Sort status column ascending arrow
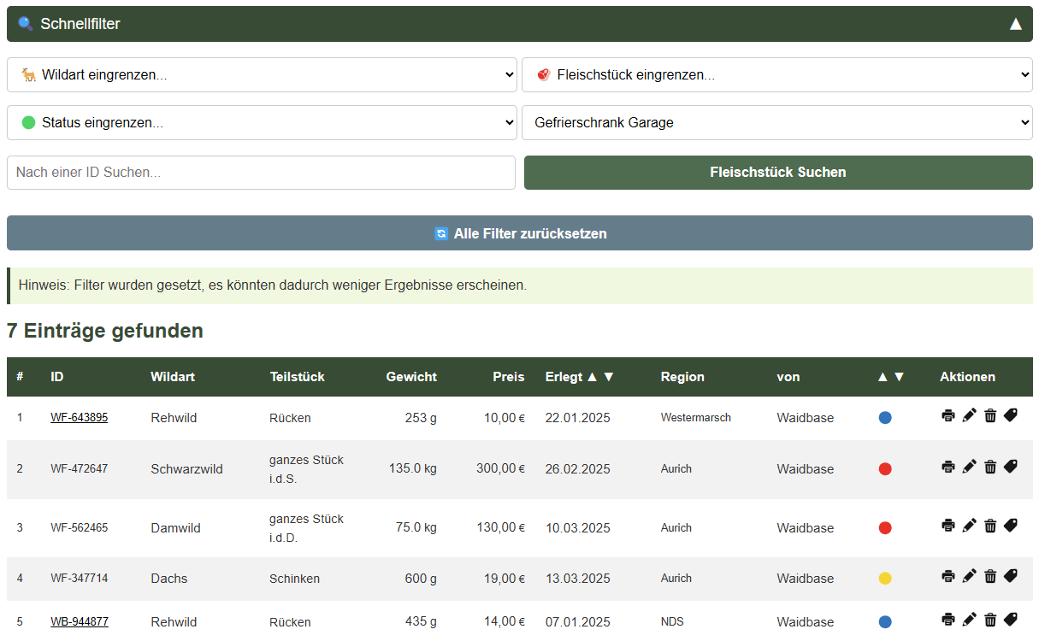Screen dimensions: 1039x641 click(883, 377)
